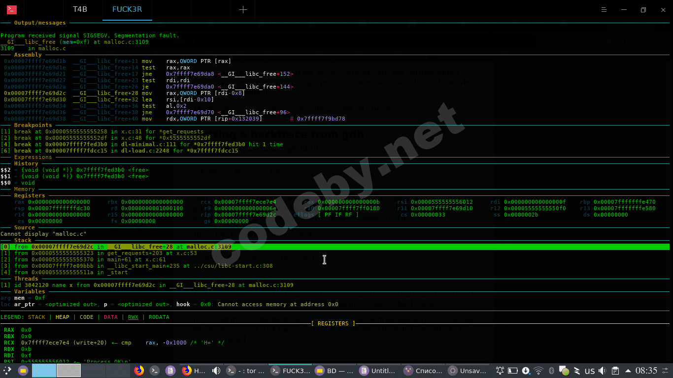Check battery status icon in tray
This screenshot has width=673, height=378.
pos(513,371)
